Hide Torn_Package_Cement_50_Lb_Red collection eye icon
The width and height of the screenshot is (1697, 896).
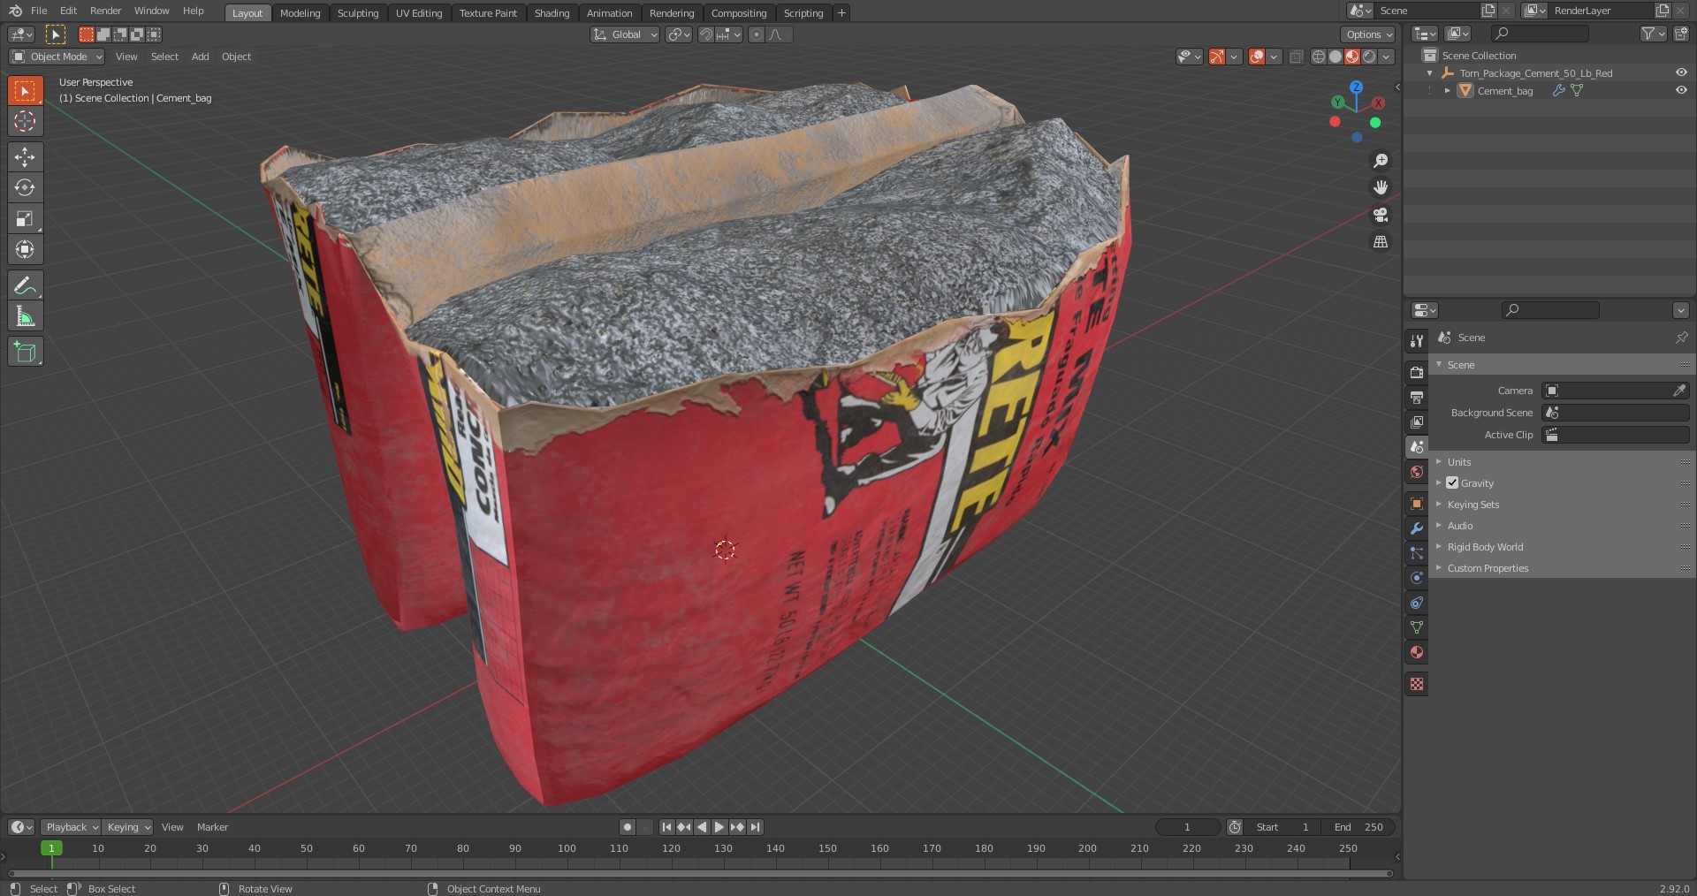pos(1681,72)
